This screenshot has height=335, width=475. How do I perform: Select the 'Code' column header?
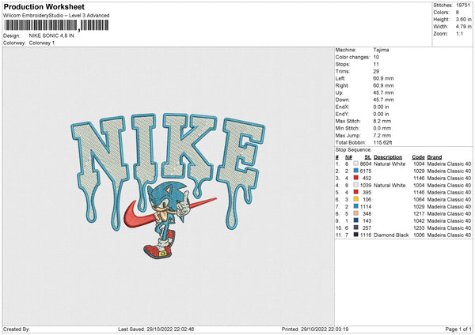pyautogui.click(x=418, y=157)
